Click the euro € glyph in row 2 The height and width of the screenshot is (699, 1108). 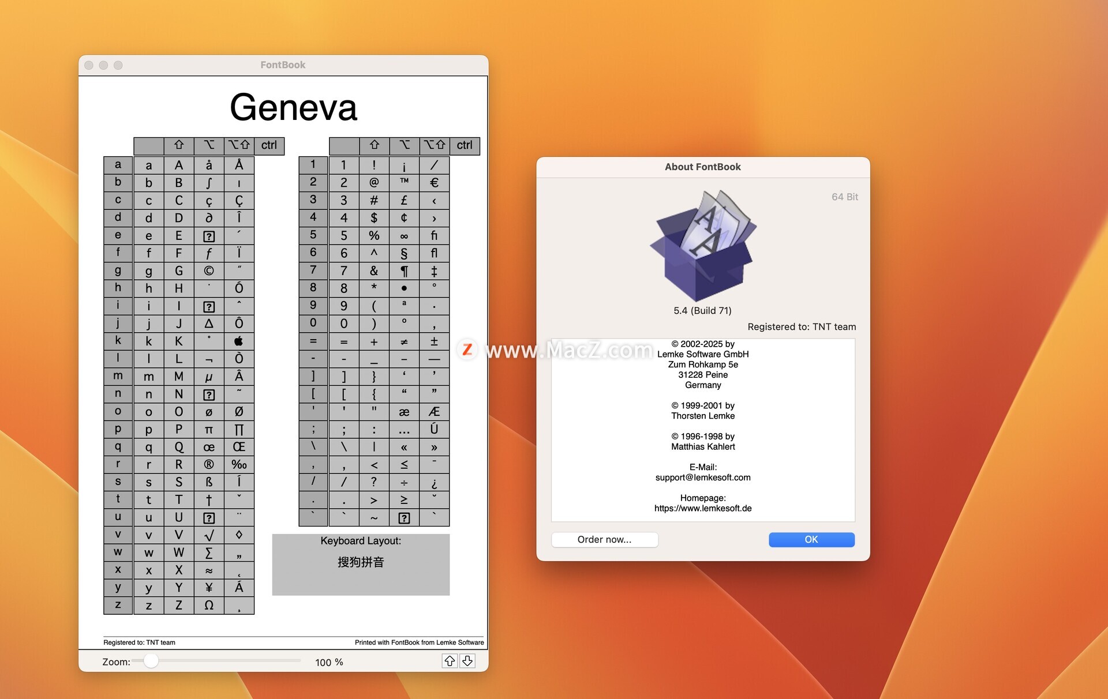point(435,182)
